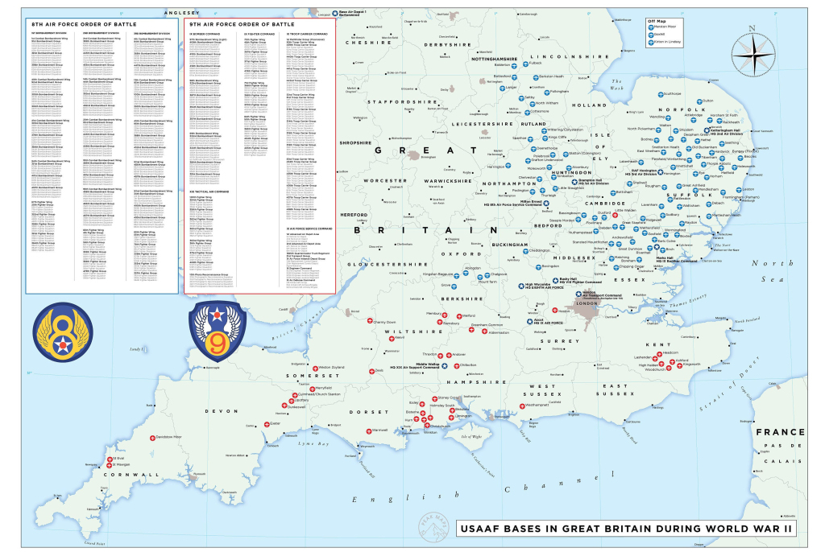Click the St Eval base marker
The height and width of the screenshot is (552, 825).
(x=109, y=457)
